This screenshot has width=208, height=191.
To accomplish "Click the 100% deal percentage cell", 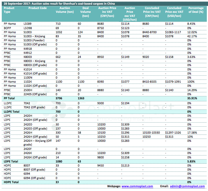I will coord(191,82).
